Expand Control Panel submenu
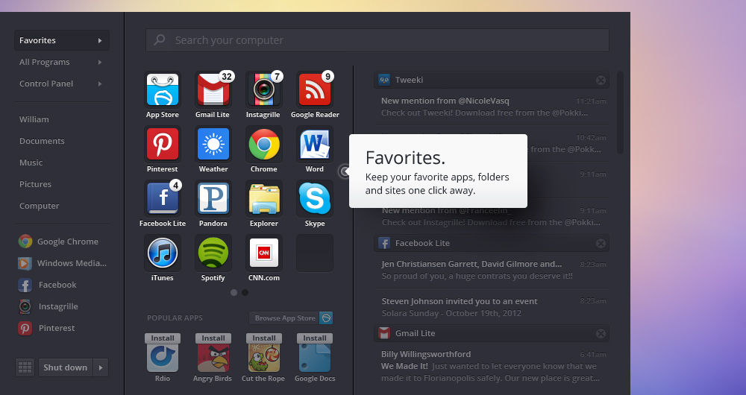 [x=100, y=83]
